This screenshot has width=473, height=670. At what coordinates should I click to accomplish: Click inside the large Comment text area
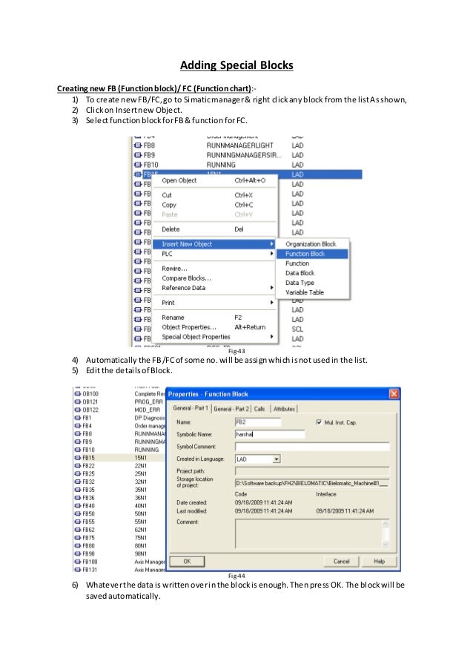pyautogui.click(x=308, y=533)
